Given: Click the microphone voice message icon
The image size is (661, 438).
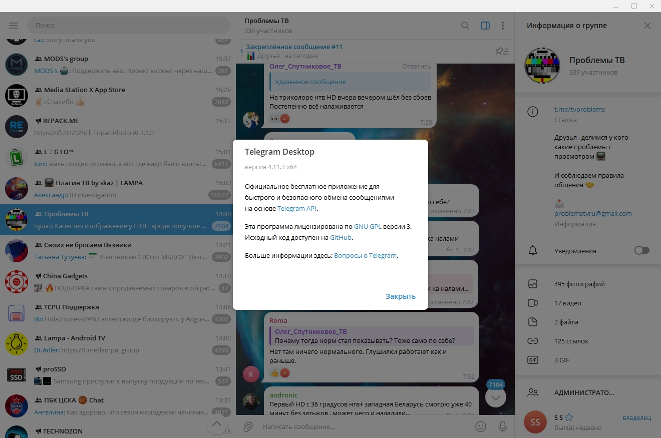Looking at the screenshot, I should pyautogui.click(x=502, y=426).
